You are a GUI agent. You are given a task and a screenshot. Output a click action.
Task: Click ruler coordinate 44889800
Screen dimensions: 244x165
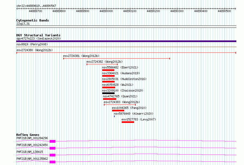[x=59, y=11]
